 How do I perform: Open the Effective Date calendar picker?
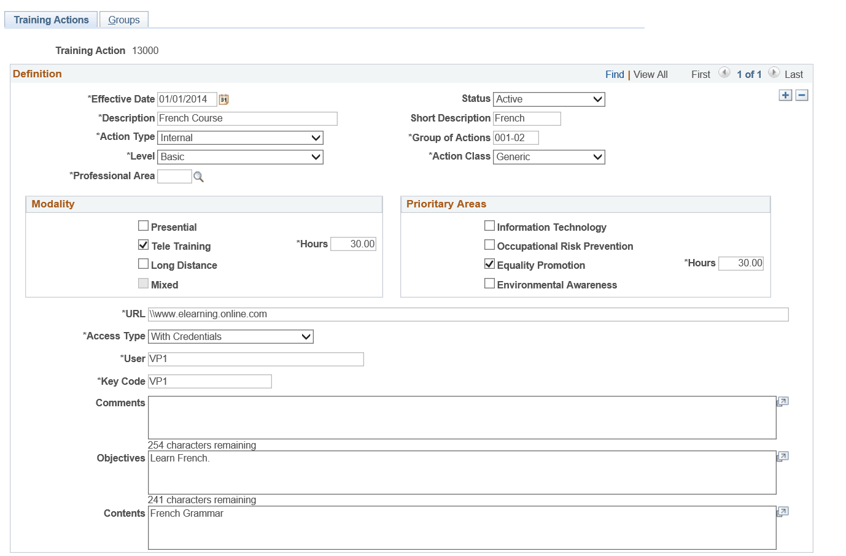tap(224, 99)
